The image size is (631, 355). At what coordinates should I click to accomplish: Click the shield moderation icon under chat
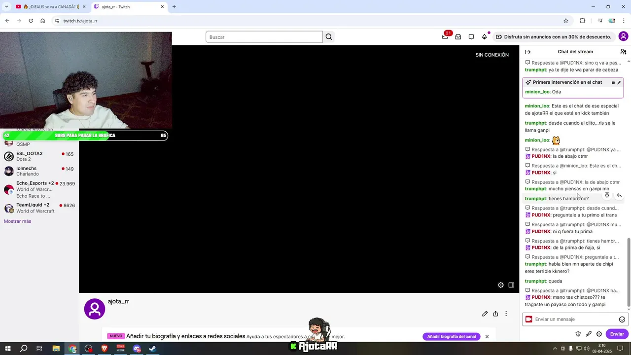click(x=578, y=334)
